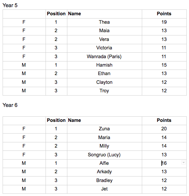
Task: Select the Bradley name cell
Action: 104,181
